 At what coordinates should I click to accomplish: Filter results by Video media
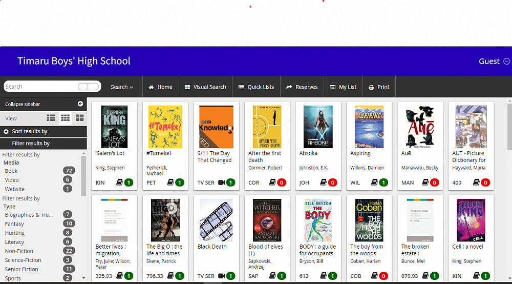[x=12, y=180]
